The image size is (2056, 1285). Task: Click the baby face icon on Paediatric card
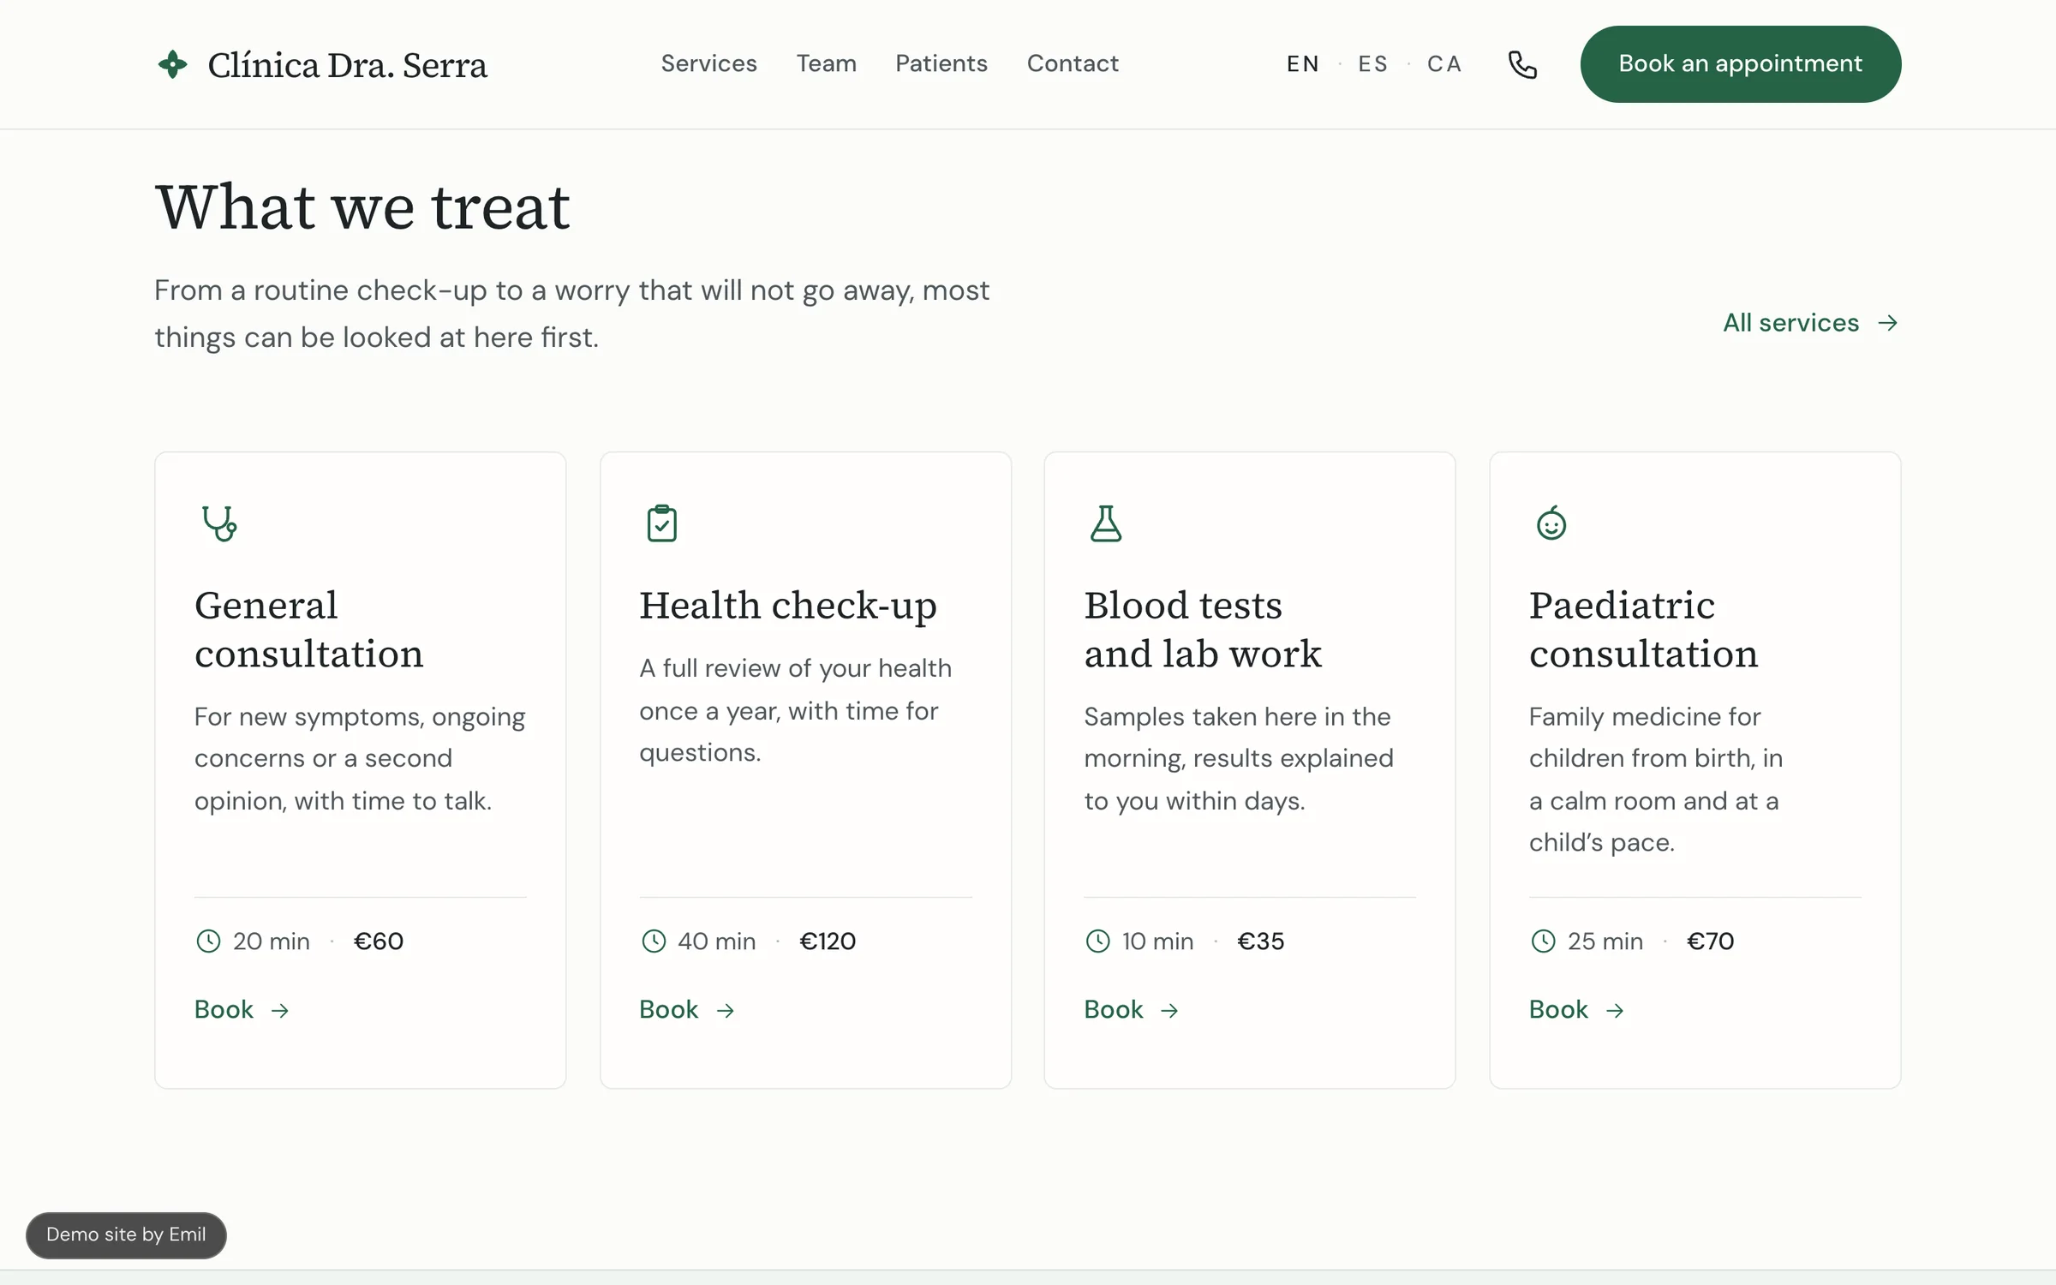[x=1551, y=523]
